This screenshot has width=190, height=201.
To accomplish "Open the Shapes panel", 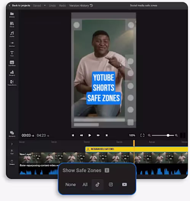I will pos(12,73).
